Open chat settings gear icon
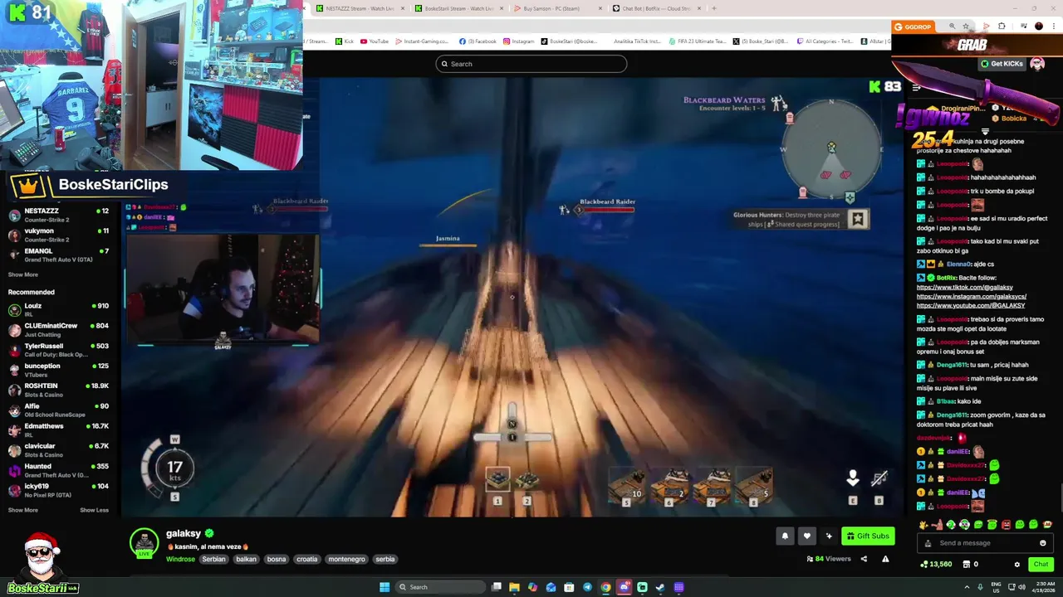The height and width of the screenshot is (597, 1063). 1016,565
